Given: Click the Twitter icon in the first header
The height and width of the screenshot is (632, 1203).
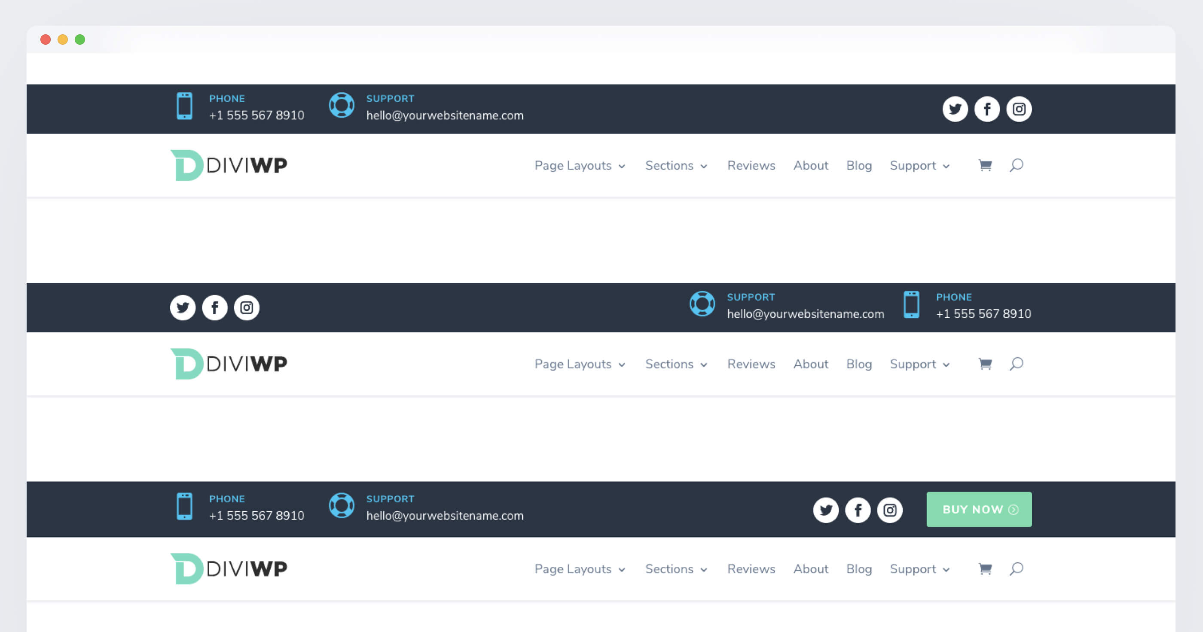Looking at the screenshot, I should (x=955, y=109).
